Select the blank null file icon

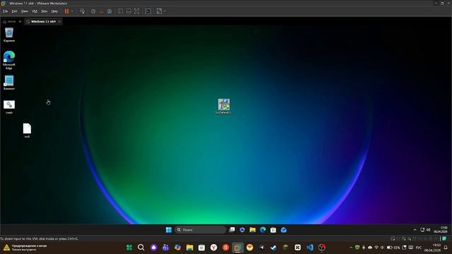coord(27,131)
